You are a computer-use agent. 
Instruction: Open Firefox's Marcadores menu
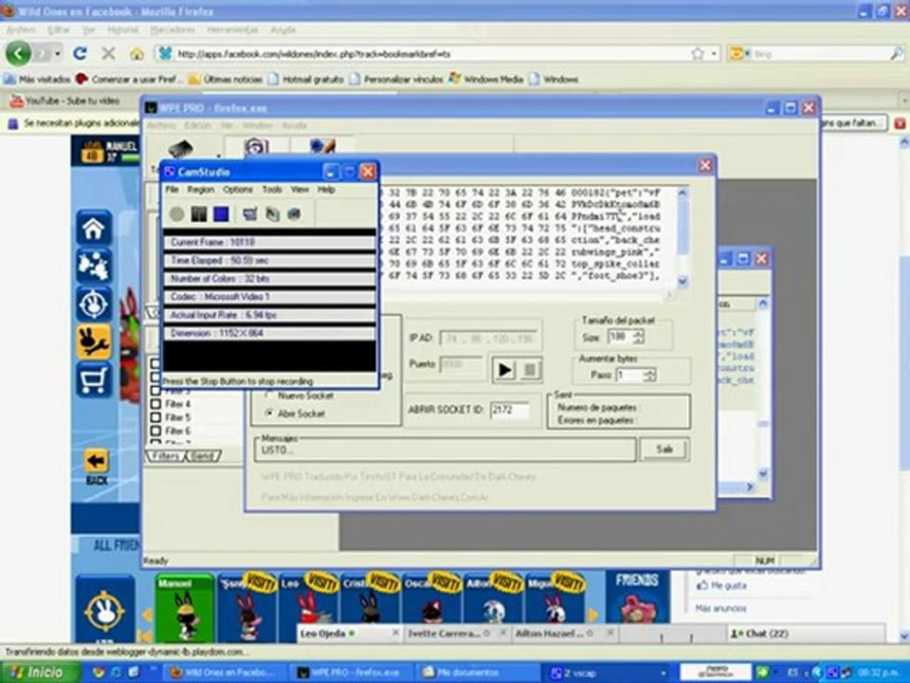(173, 29)
